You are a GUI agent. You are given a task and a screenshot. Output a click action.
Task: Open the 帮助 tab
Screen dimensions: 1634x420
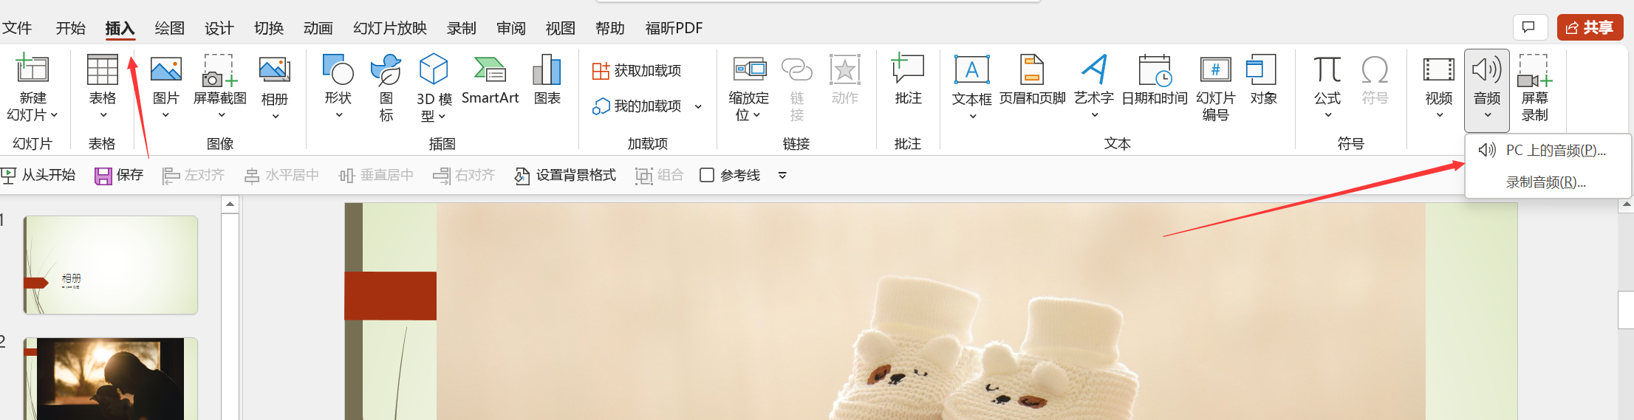click(609, 28)
